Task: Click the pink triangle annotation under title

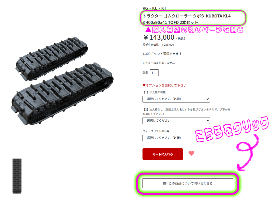Action: click(148, 30)
